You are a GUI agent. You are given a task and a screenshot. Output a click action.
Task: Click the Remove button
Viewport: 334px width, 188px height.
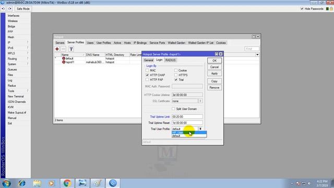pos(214,88)
